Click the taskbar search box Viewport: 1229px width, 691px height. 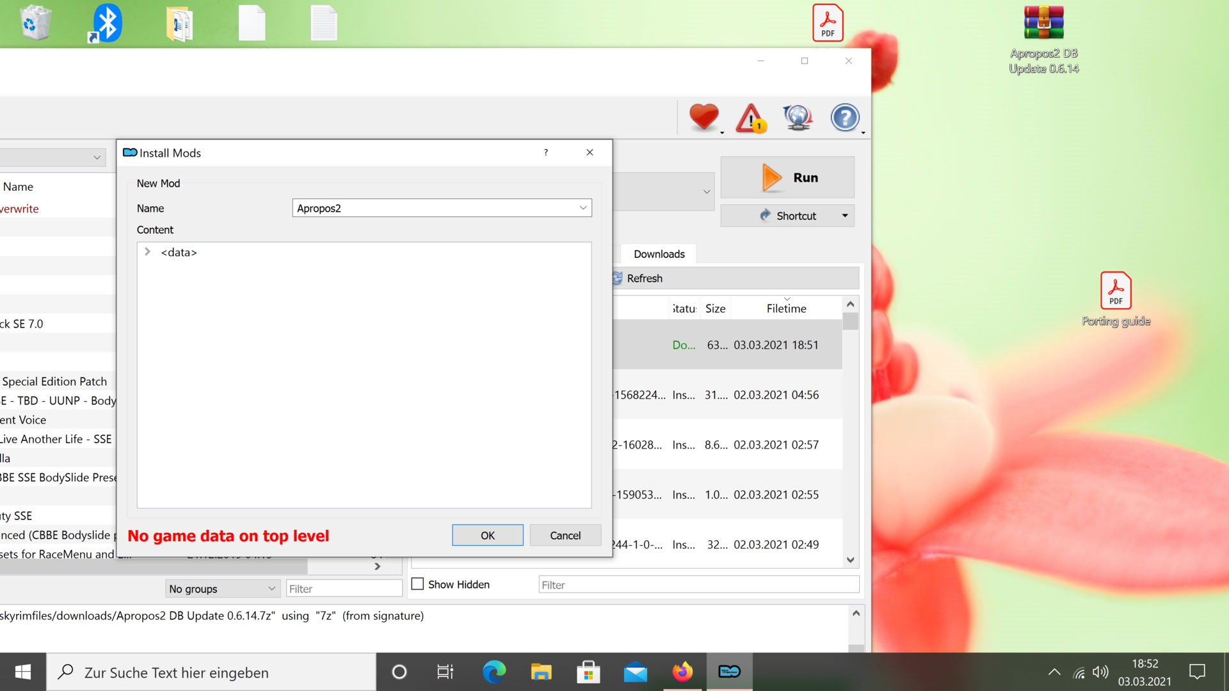coord(211,672)
